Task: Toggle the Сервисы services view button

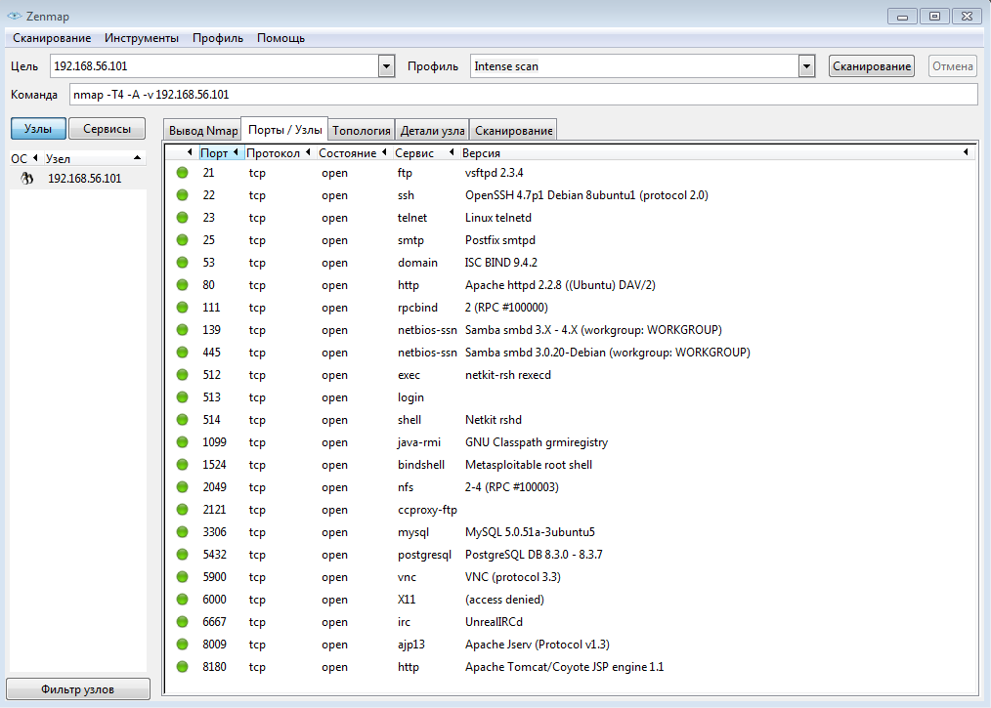Action: point(107,128)
